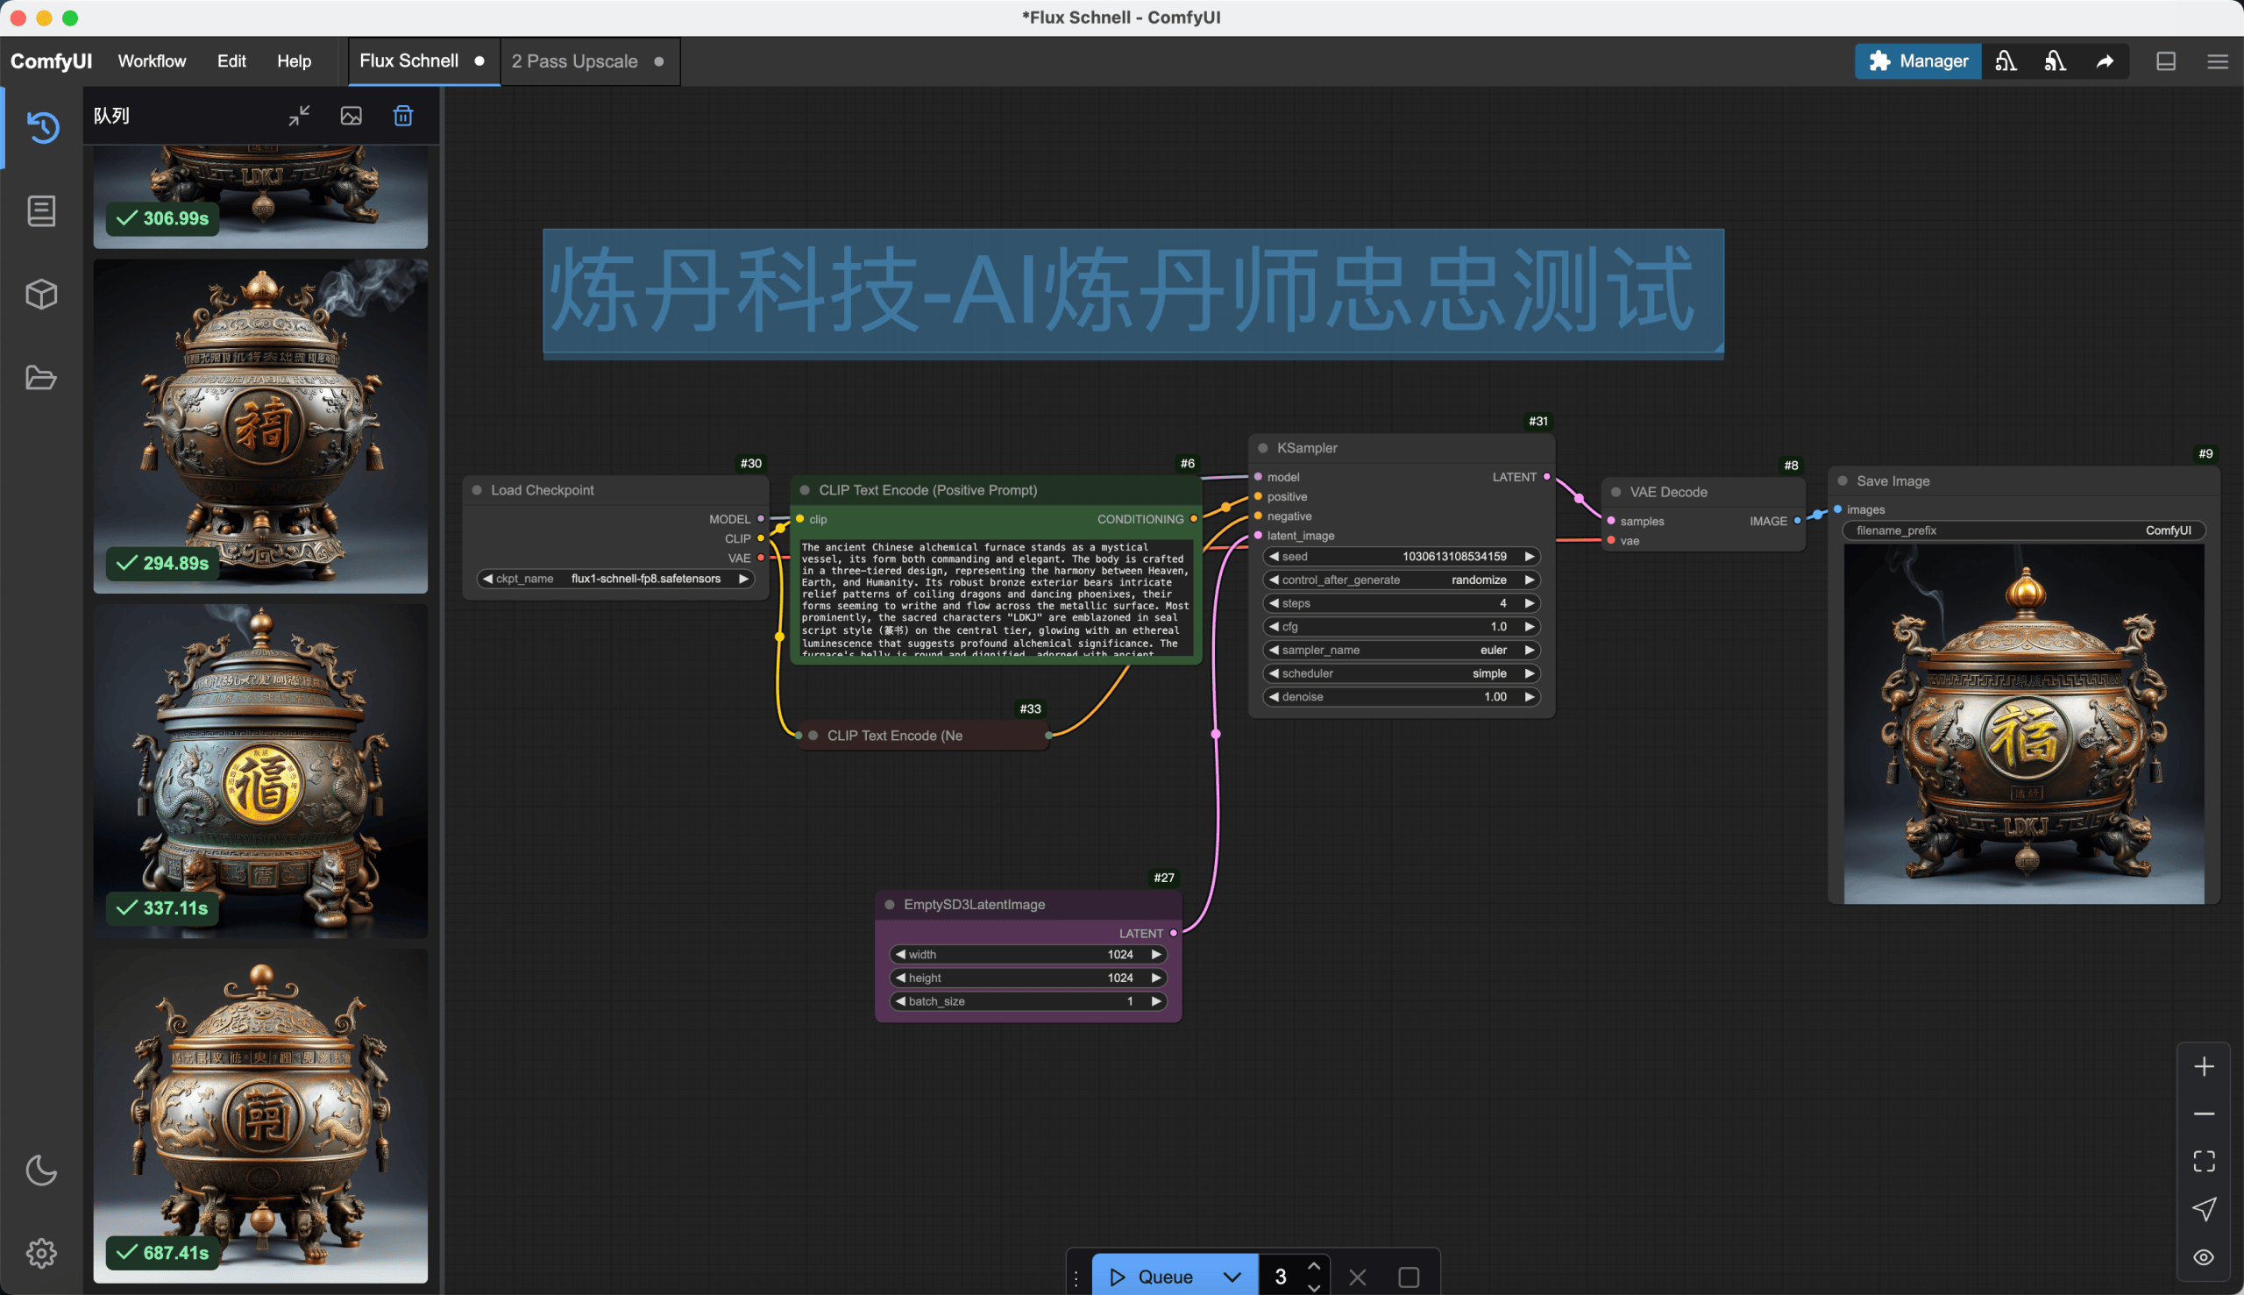Switch to the 2 Pass Upscale tab
This screenshot has width=2244, height=1295.
point(574,60)
